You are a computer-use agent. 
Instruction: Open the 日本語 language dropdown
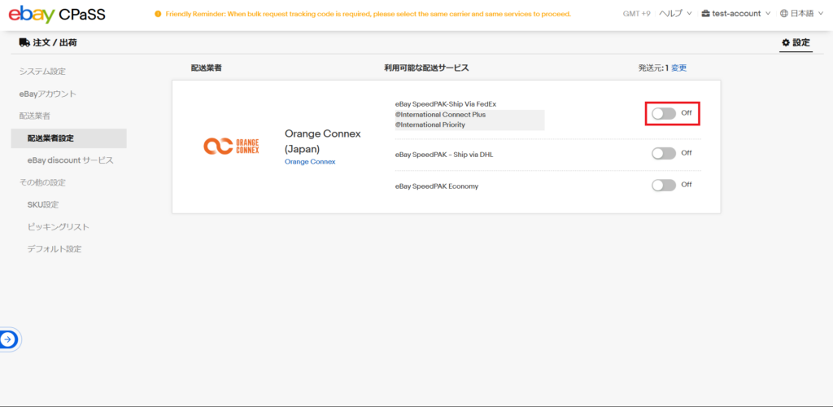point(801,14)
